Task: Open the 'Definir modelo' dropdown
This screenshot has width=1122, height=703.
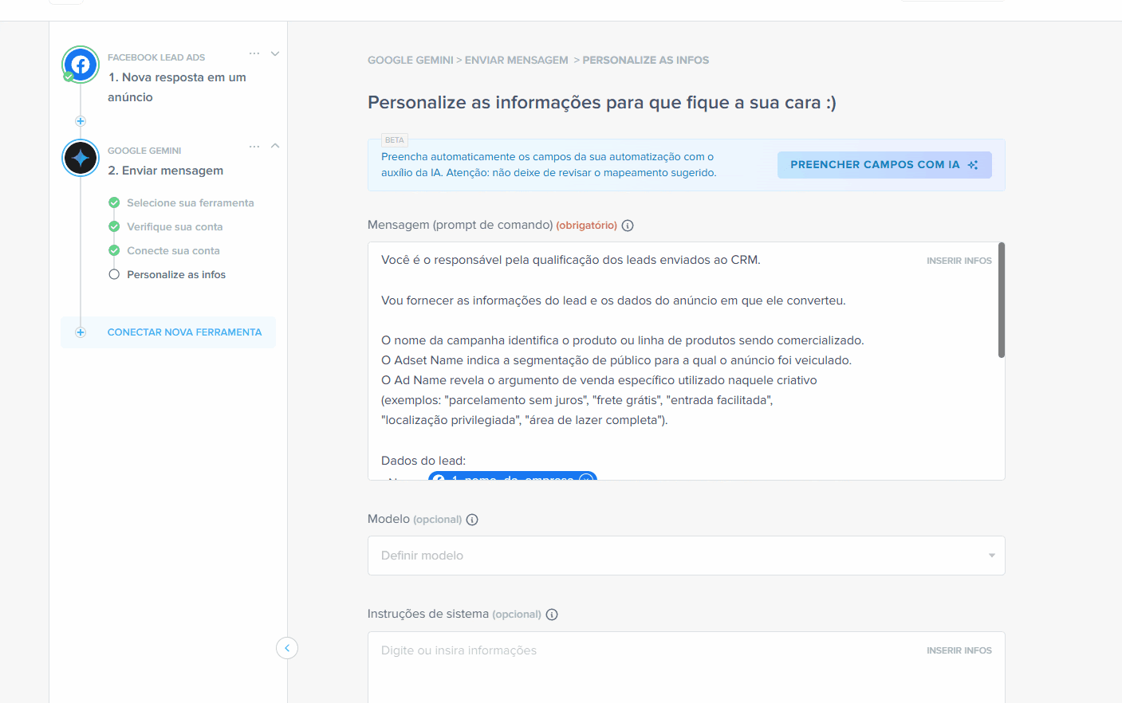Action: pyautogui.click(x=686, y=556)
